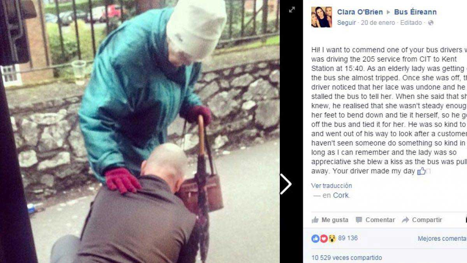
Task: Click the public globe privacy icon
Action: coord(431,23)
